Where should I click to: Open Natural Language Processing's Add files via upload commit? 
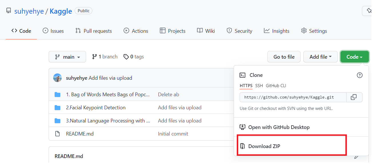pos(180,120)
